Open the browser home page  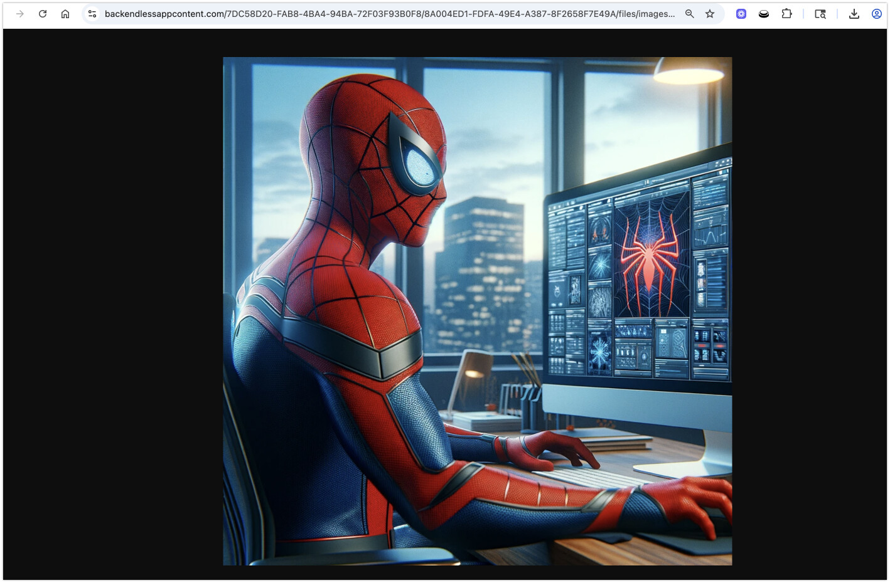click(65, 14)
